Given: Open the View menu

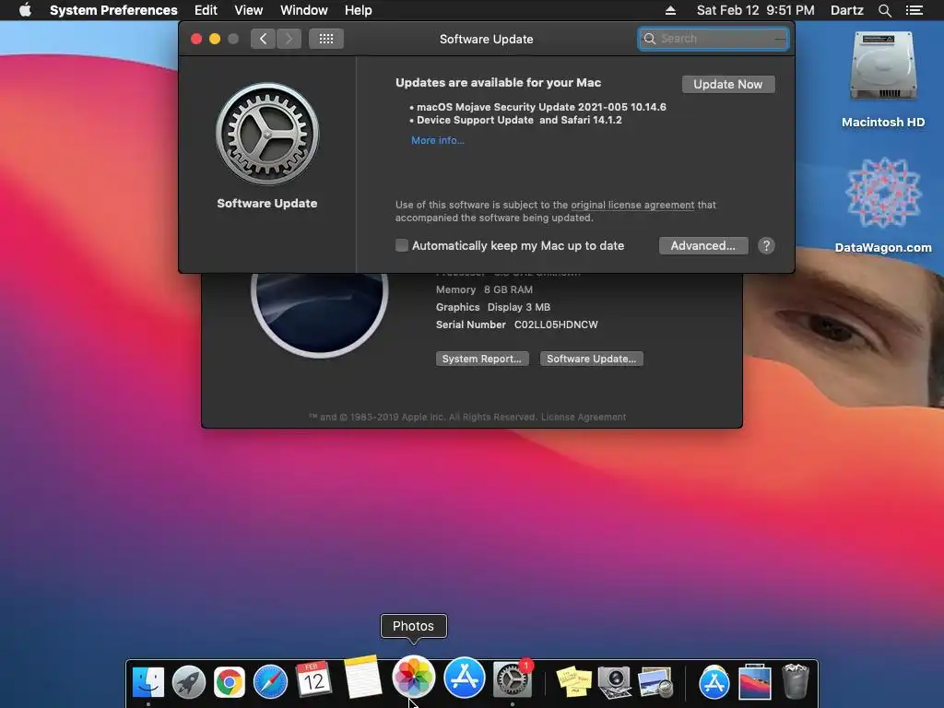Looking at the screenshot, I should tap(249, 10).
